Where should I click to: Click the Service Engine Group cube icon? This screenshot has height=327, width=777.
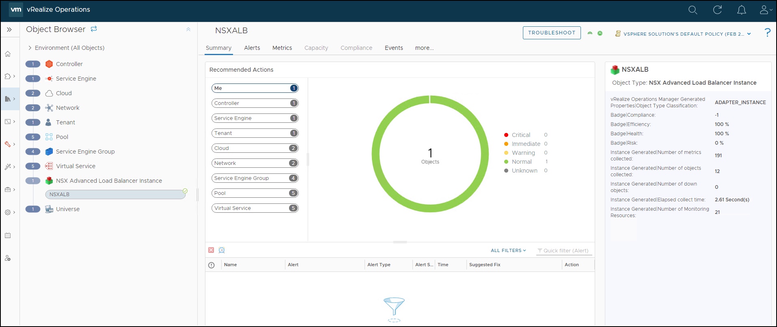(x=49, y=152)
